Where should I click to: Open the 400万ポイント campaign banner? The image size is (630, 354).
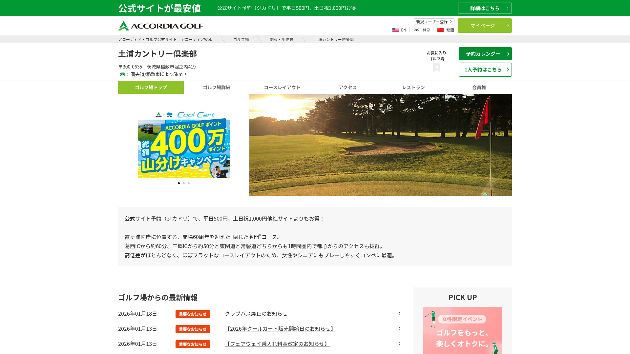pos(184,145)
